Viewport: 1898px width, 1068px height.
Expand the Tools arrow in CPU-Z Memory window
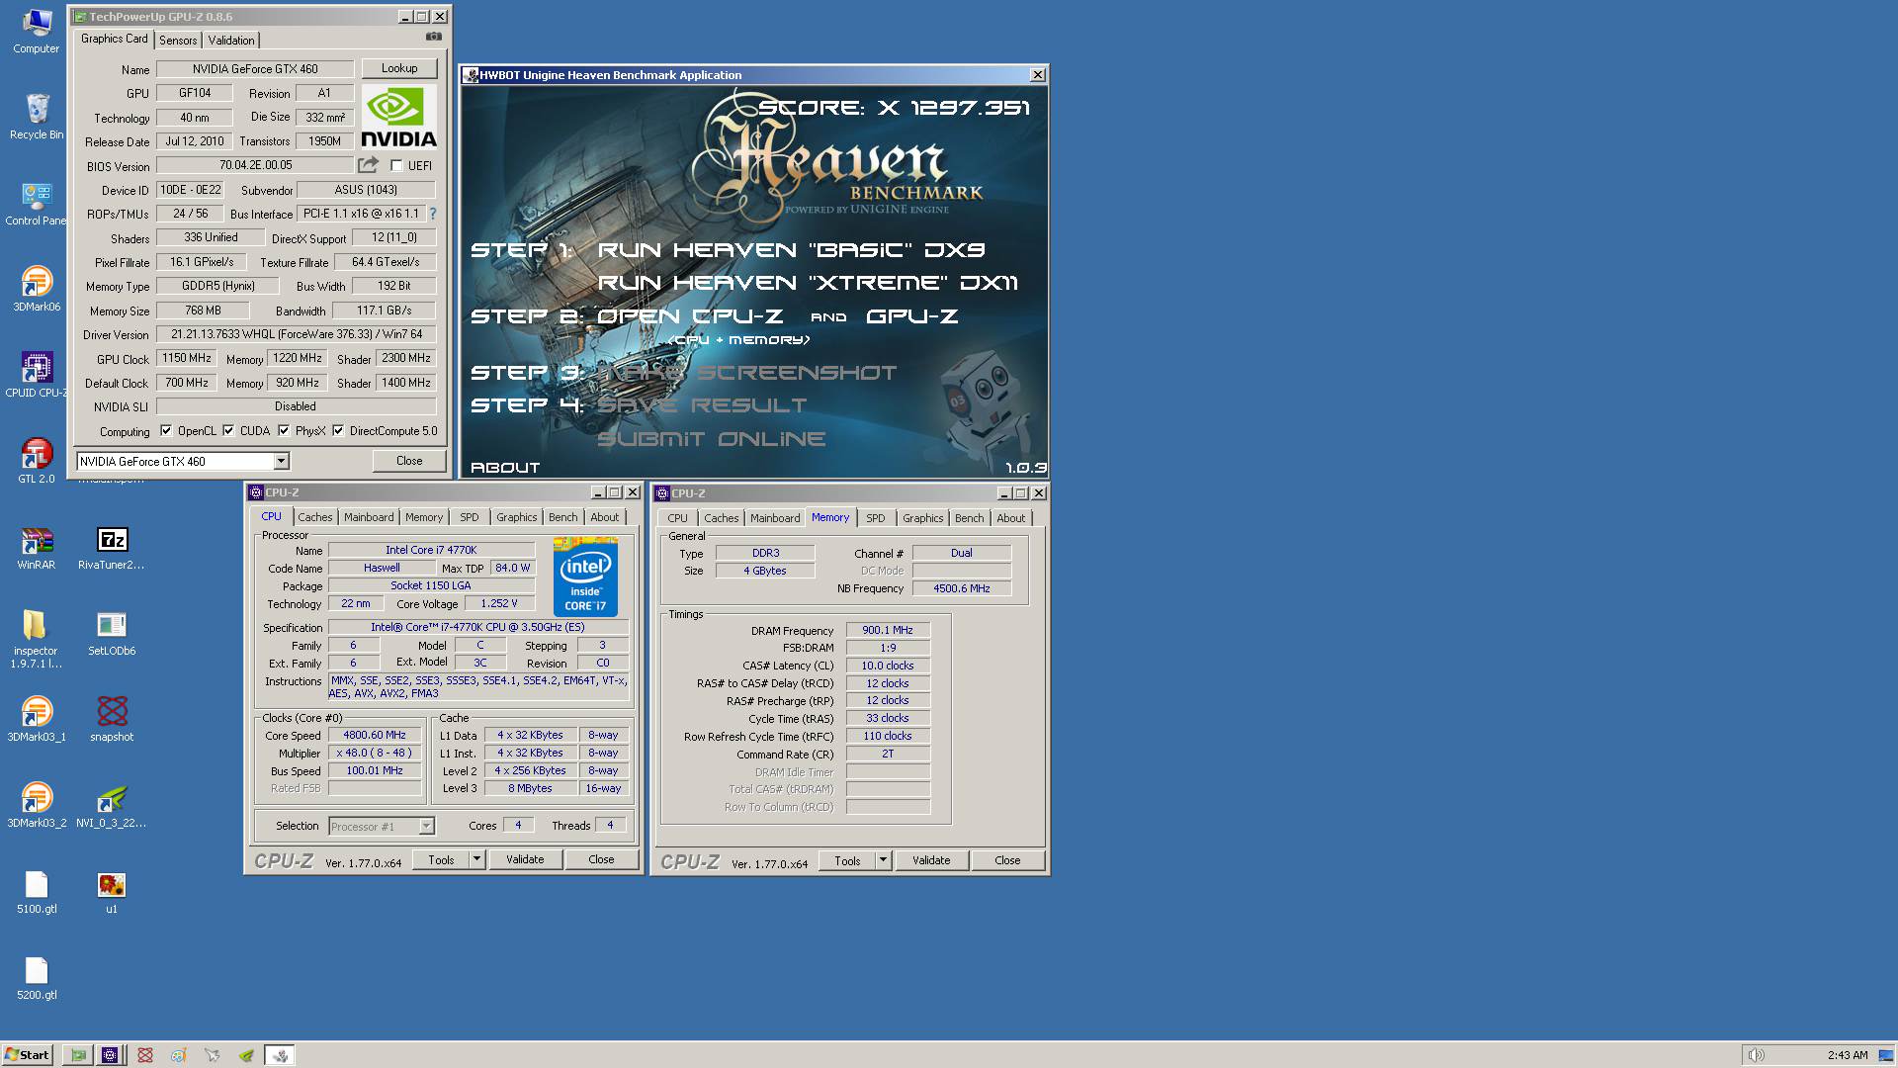point(883,860)
